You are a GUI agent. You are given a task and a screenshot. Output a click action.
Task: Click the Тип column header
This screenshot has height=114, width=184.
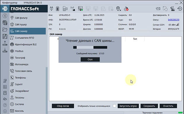point(135,39)
